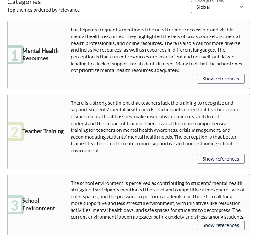Viewport: 255px width, 238px height.
Task: Click the rank 3 number badge
Action: [15, 205]
